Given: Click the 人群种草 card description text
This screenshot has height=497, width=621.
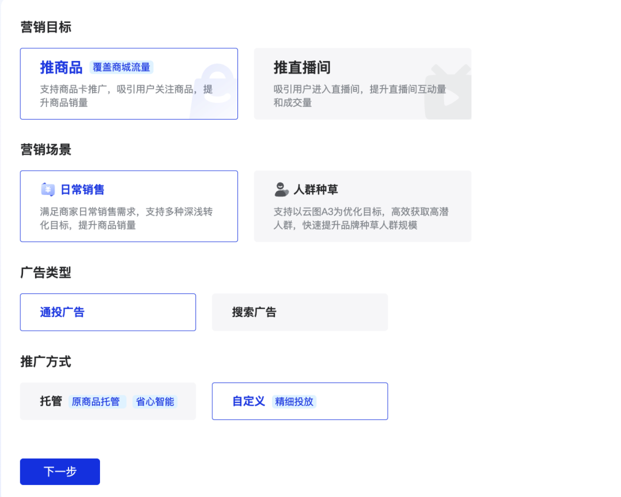Looking at the screenshot, I should click(361, 219).
